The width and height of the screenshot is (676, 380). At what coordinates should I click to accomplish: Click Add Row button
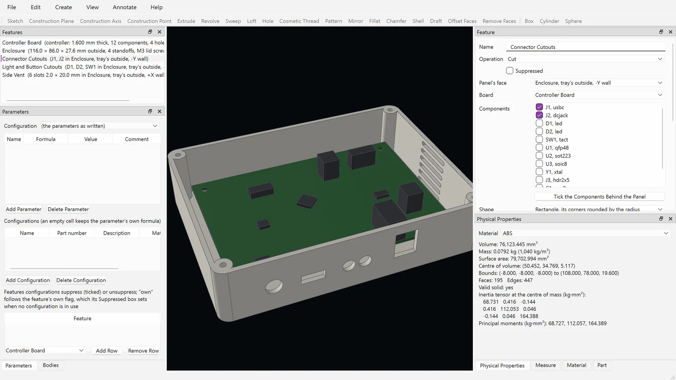coord(106,351)
